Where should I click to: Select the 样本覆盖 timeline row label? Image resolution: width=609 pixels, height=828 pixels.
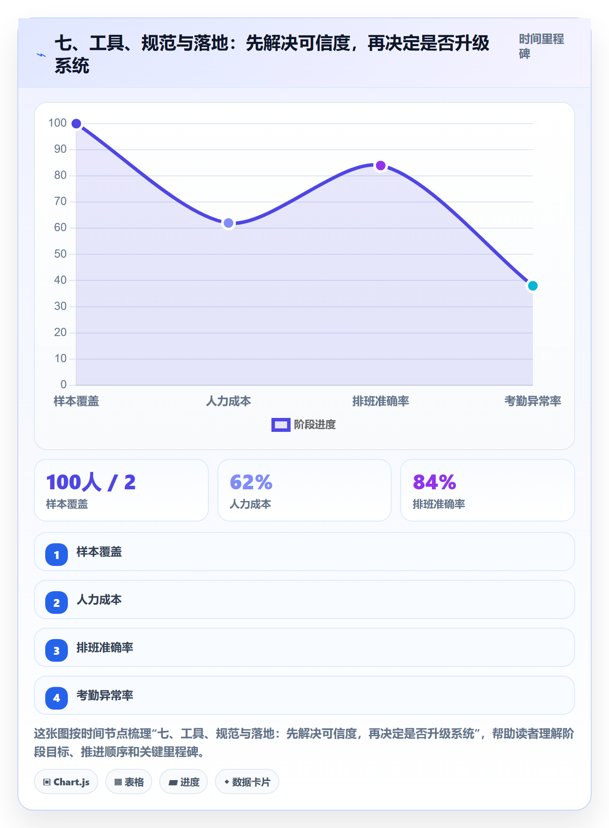coord(99,552)
